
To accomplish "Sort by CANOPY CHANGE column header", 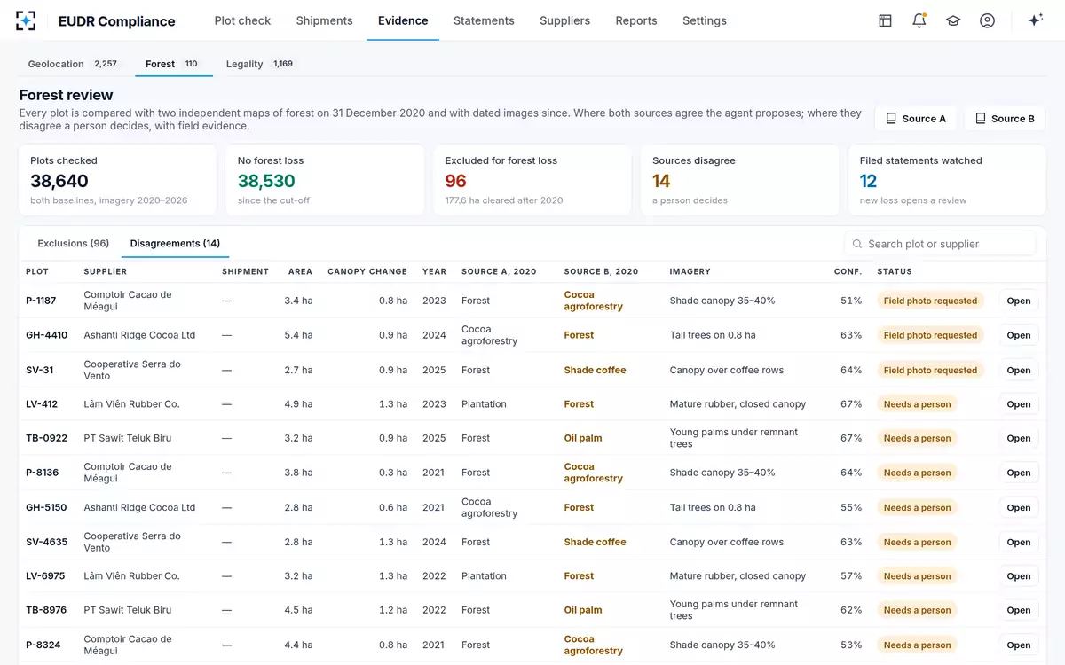I will (367, 271).
